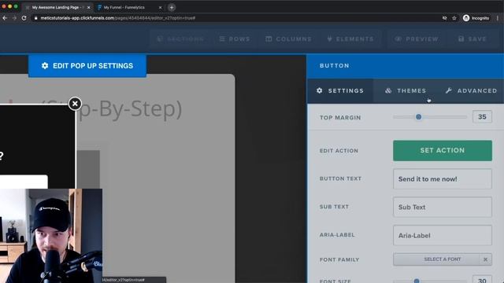Click the Button panel header
Screen dimensions: 504x283
tap(406, 66)
